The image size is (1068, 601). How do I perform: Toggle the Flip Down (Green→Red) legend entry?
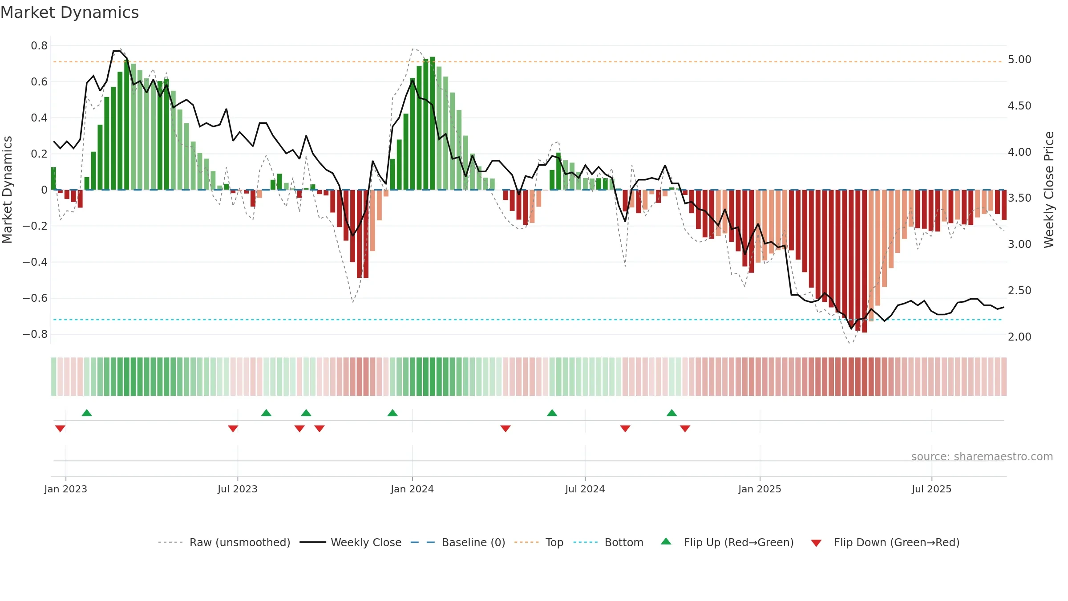coord(885,542)
